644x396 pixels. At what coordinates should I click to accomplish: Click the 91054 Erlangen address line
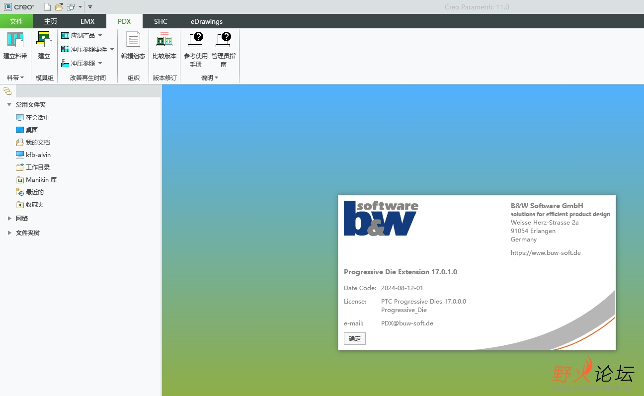click(x=533, y=231)
